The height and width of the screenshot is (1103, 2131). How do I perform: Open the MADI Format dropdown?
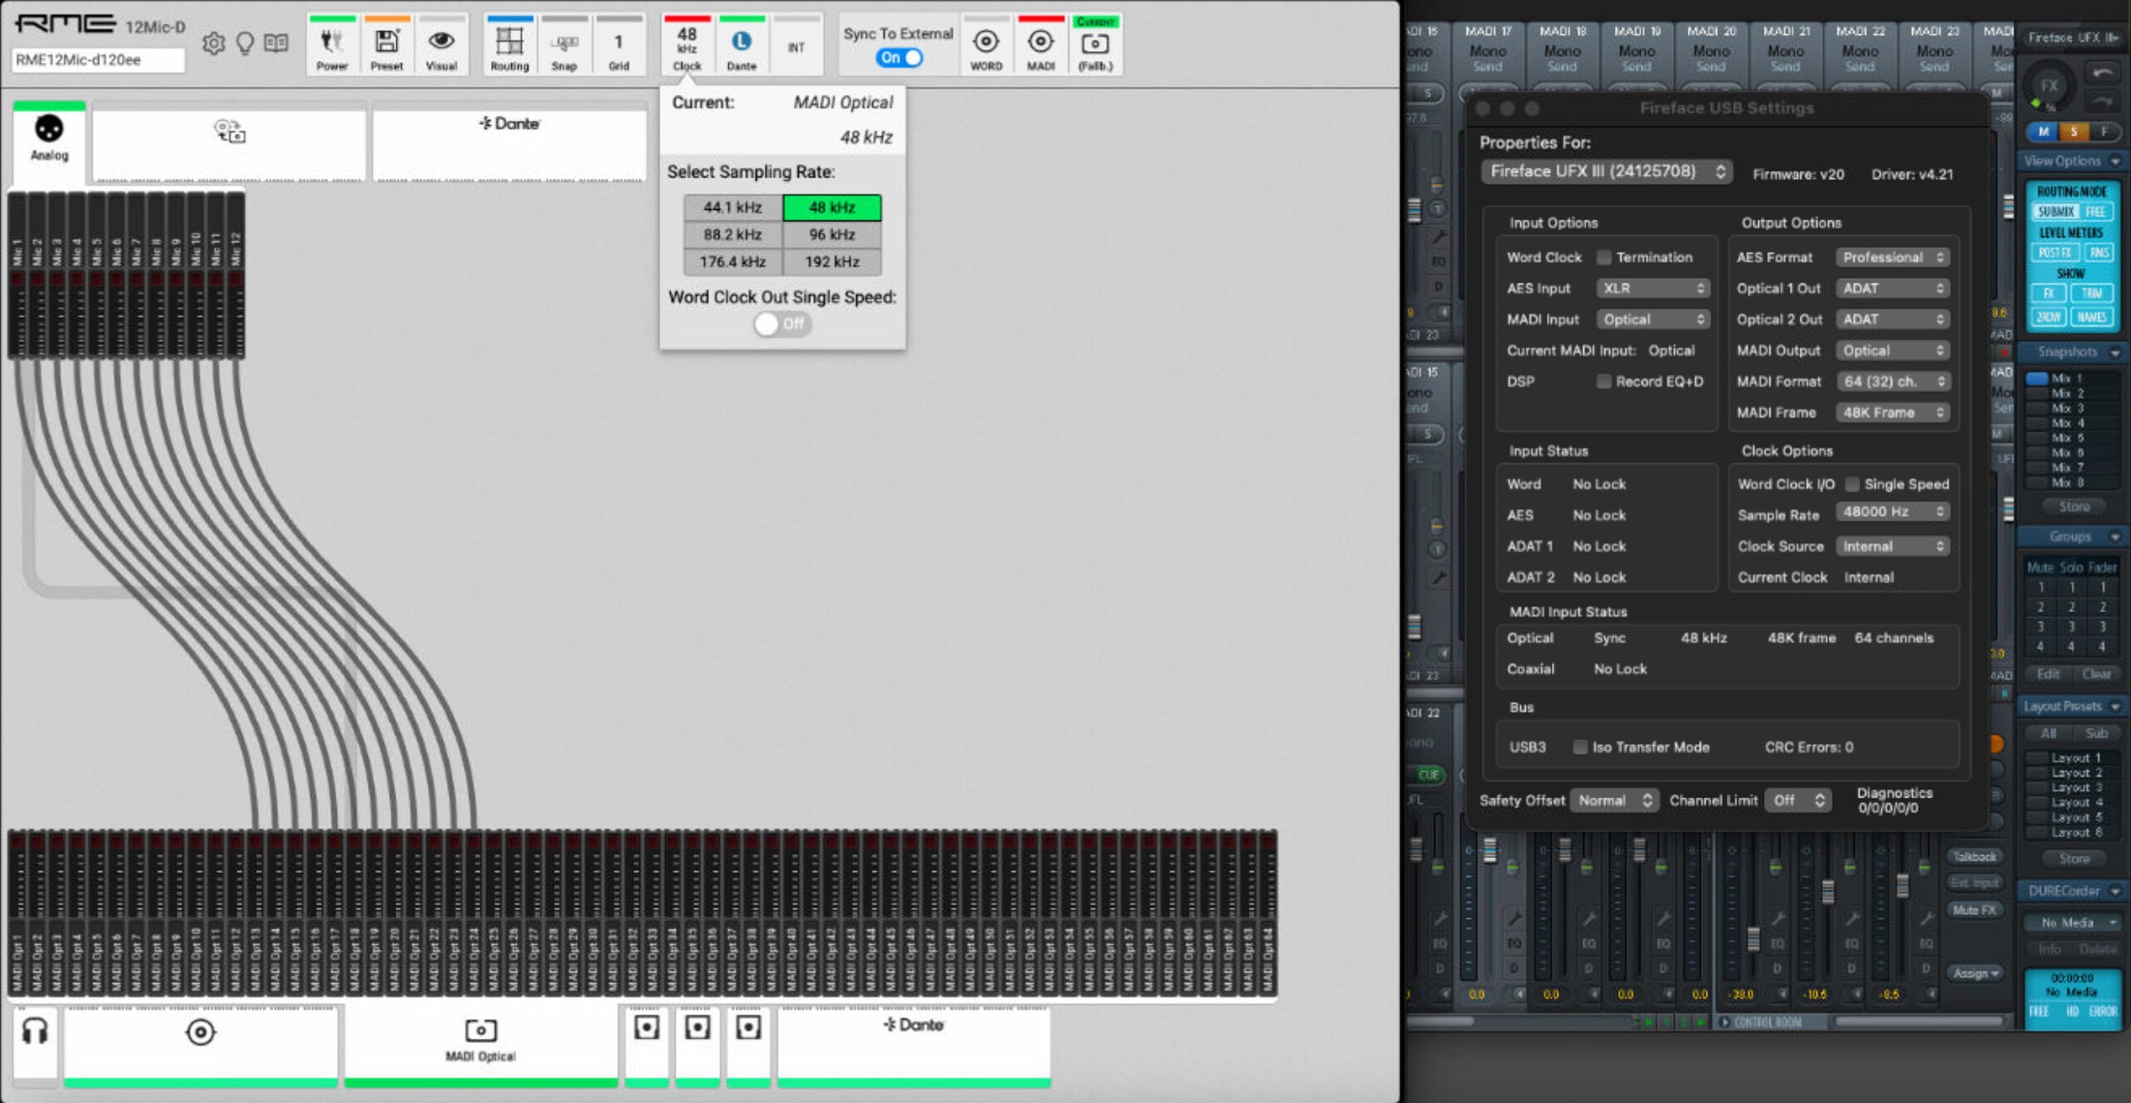coord(1893,381)
